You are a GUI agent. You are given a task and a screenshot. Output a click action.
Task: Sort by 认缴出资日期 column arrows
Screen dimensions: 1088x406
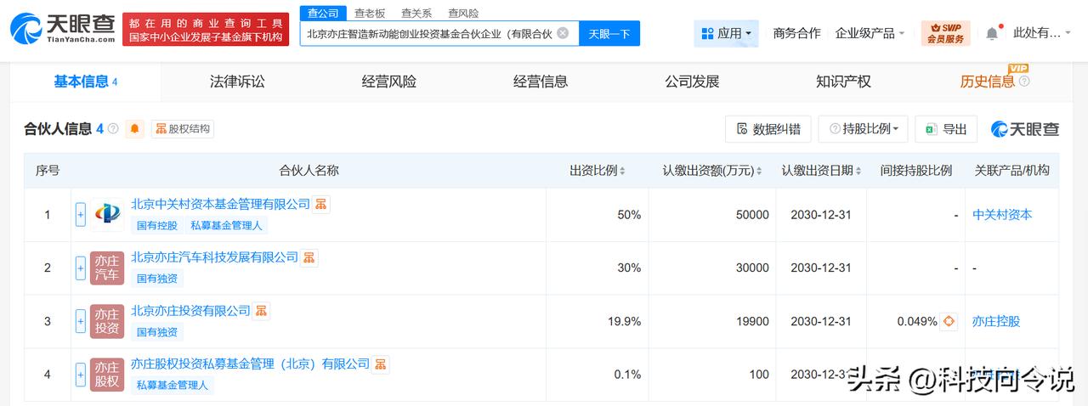(x=860, y=171)
